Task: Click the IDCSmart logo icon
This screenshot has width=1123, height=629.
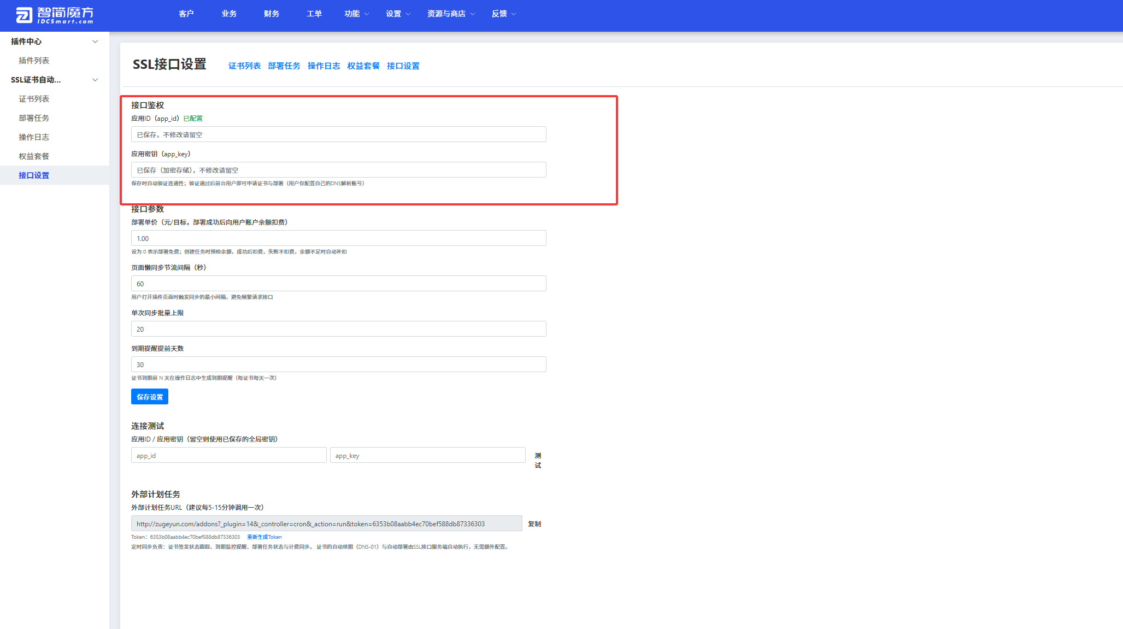Action: pyautogui.click(x=24, y=15)
